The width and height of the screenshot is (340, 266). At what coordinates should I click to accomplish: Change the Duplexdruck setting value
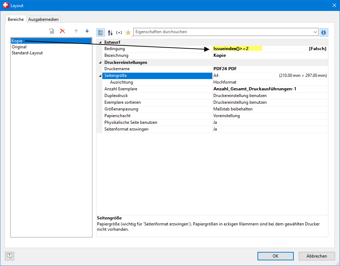coord(240,96)
